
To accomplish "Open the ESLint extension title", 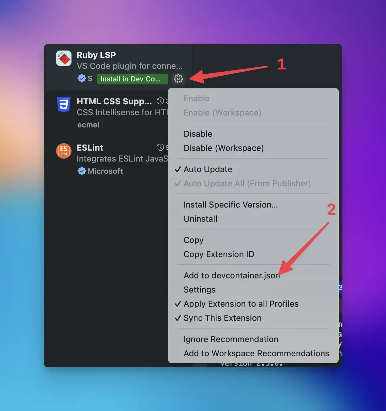I will click(x=90, y=148).
